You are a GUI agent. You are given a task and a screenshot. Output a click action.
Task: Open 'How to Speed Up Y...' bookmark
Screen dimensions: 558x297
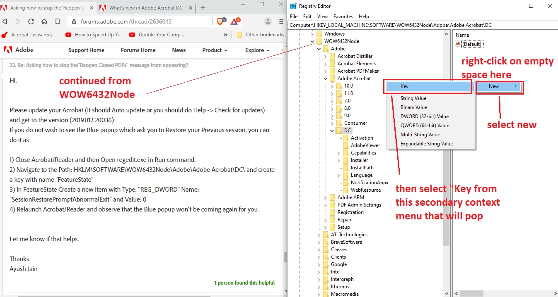point(94,35)
